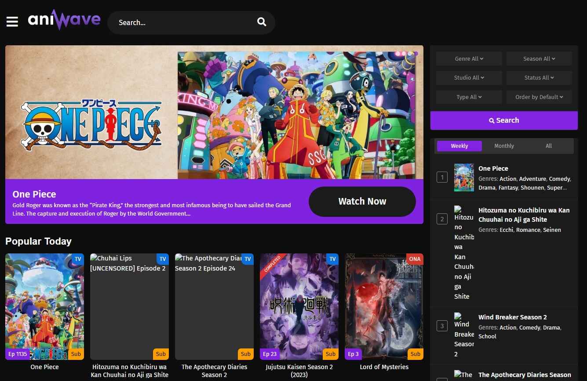Click Sub badge on Apothecary Diaries card
This screenshot has width=587, height=381.
[246, 354]
